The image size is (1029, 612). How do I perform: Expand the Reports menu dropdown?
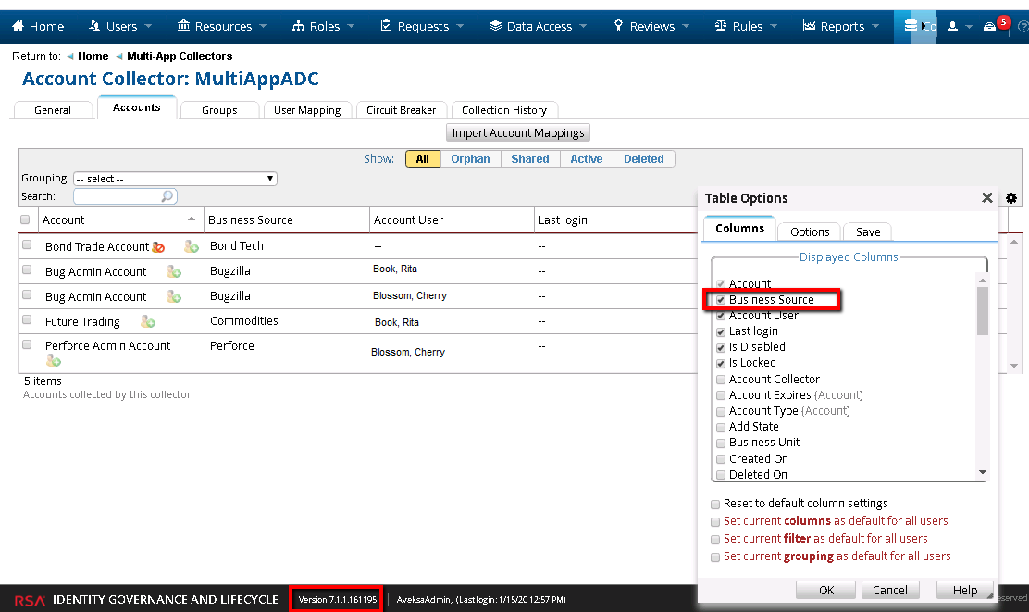pyautogui.click(x=841, y=26)
